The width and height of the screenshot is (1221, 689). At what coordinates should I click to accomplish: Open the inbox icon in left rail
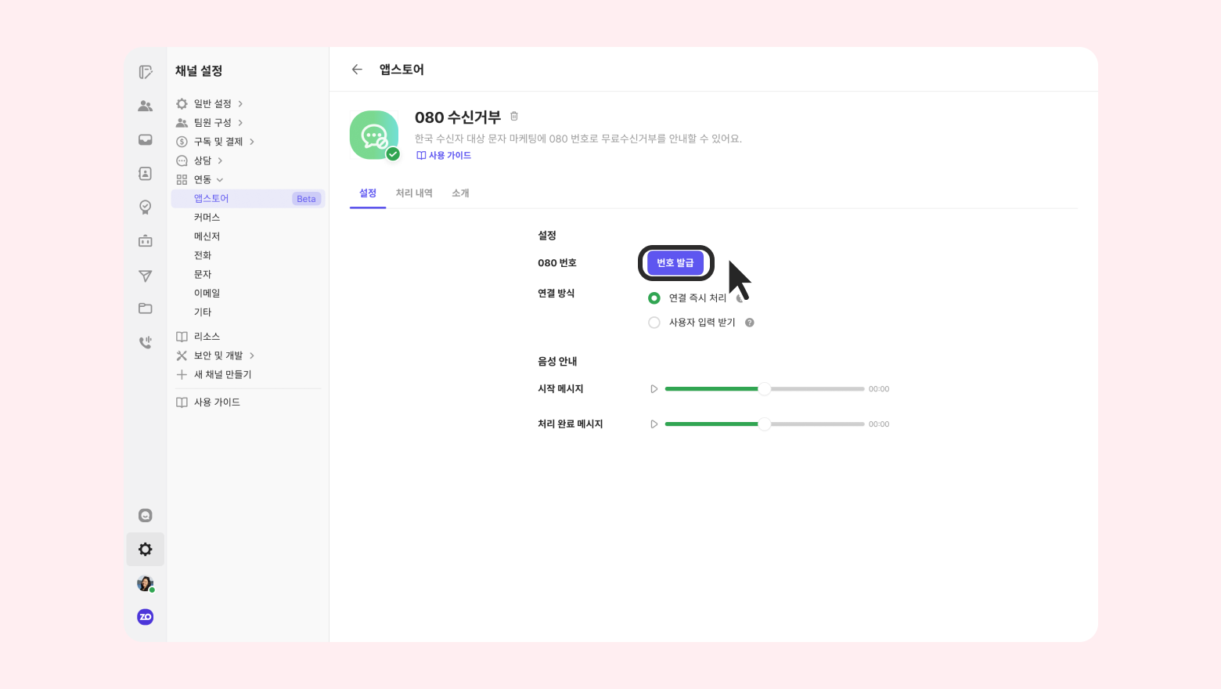(145, 140)
